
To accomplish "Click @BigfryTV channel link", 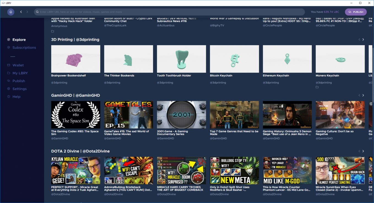I will (217, 25).
